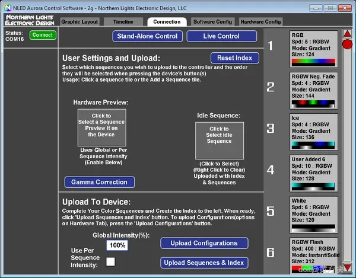Select the RGB sequence tile
The height and width of the screenshot is (278, 356).
(313, 49)
